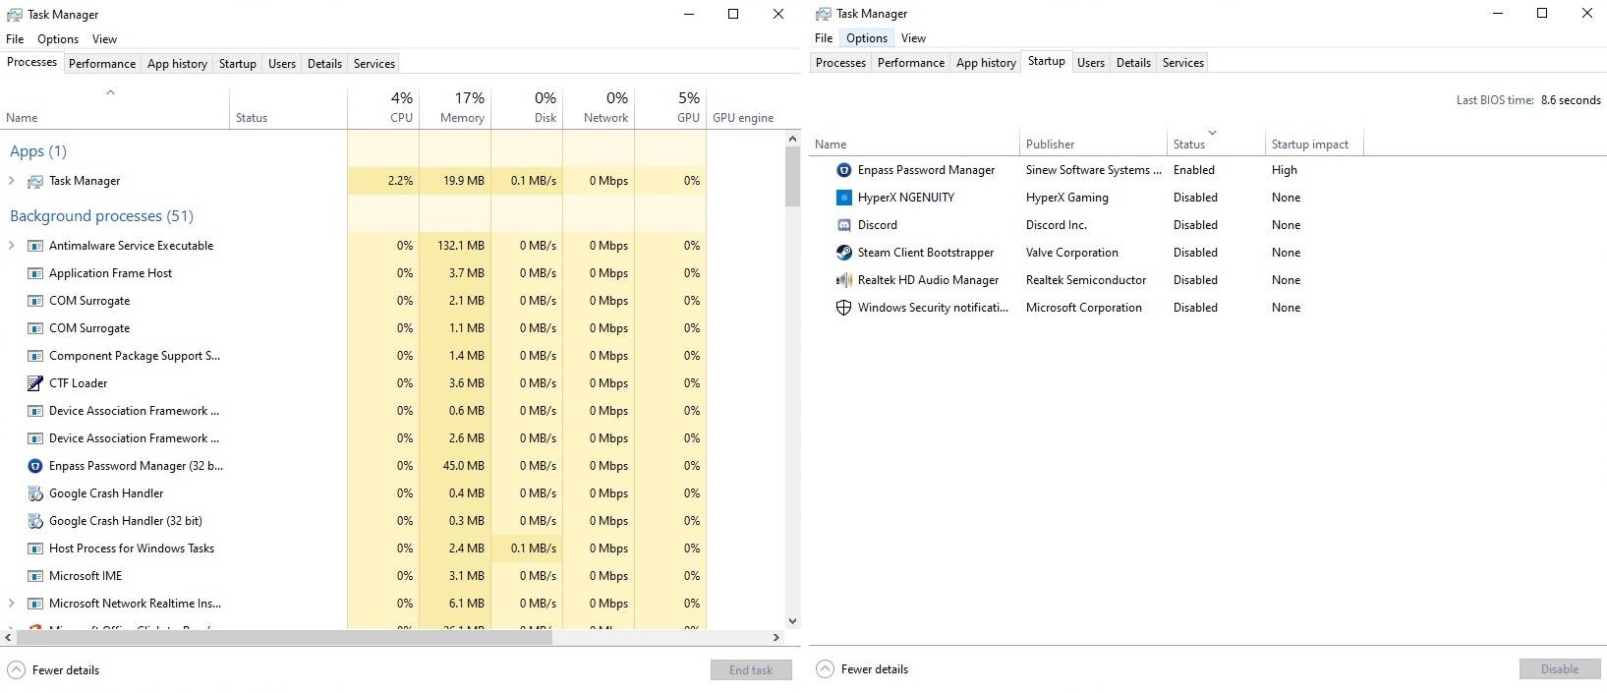Switch to App history tab in left window
This screenshot has width=1607, height=693.
[x=177, y=64]
